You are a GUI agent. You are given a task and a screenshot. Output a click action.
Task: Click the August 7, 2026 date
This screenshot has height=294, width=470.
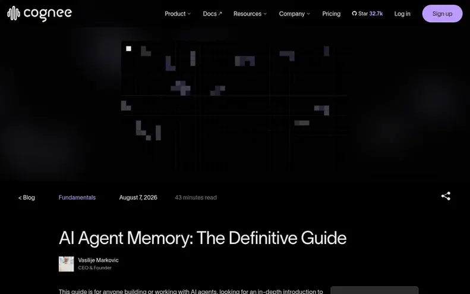pos(138,198)
